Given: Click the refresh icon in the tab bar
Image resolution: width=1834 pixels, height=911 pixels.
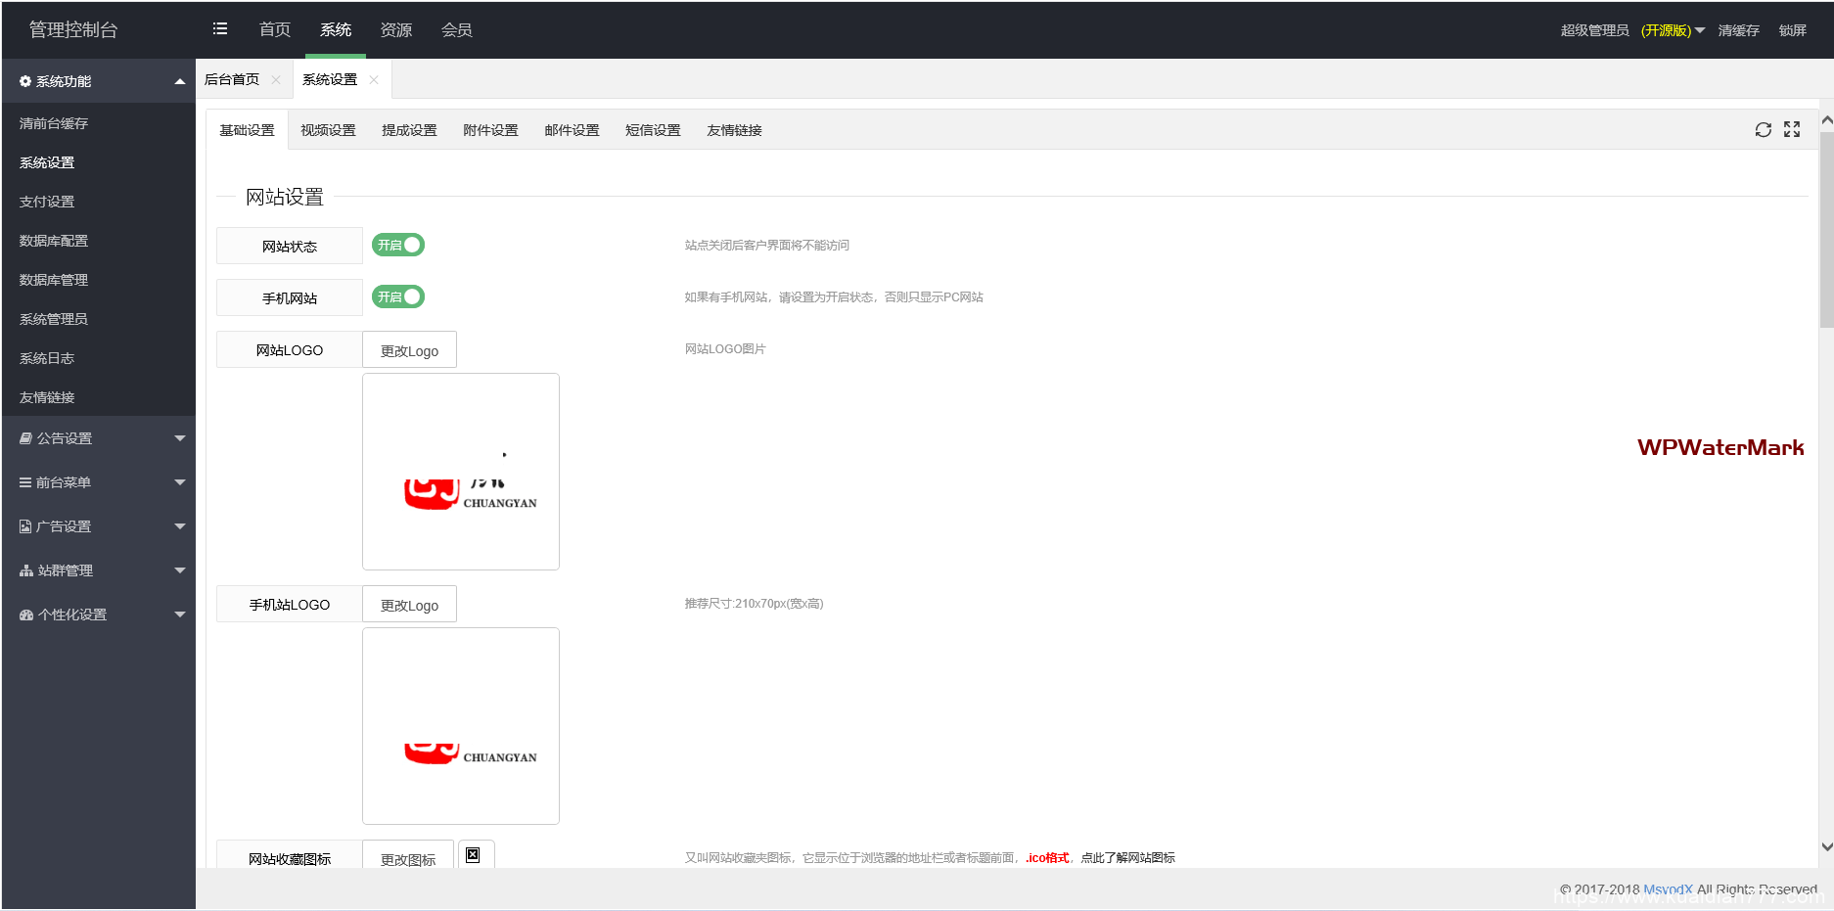Looking at the screenshot, I should (x=1763, y=130).
